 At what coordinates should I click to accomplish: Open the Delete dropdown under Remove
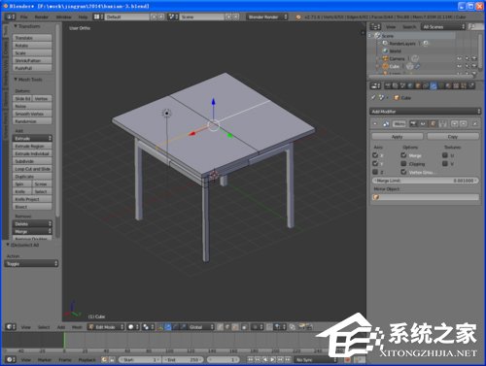tap(32, 223)
